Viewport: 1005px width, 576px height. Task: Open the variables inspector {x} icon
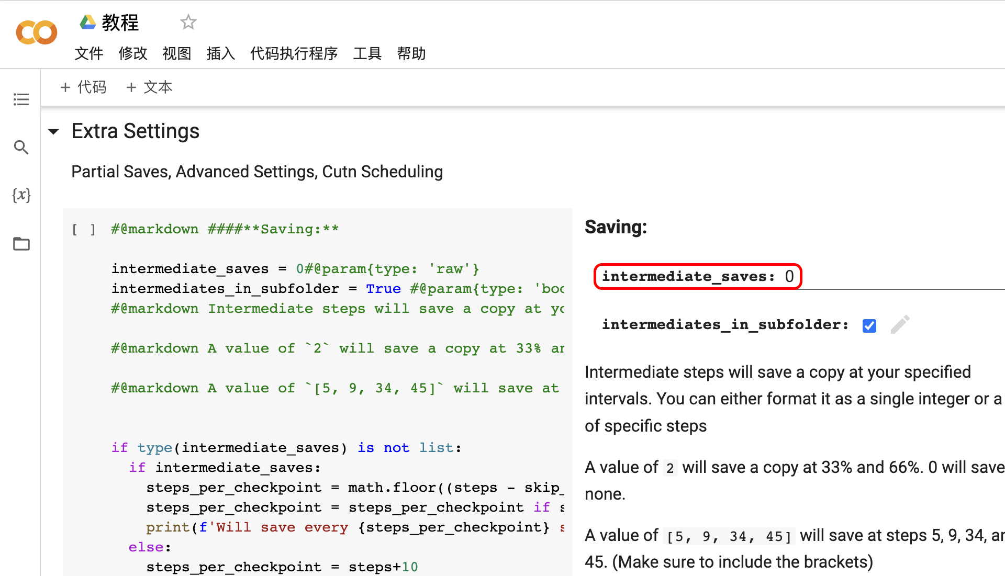click(x=21, y=195)
